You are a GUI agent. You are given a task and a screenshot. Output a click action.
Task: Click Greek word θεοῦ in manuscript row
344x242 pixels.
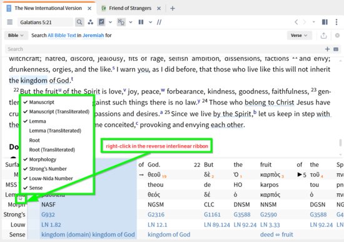click(154, 175)
